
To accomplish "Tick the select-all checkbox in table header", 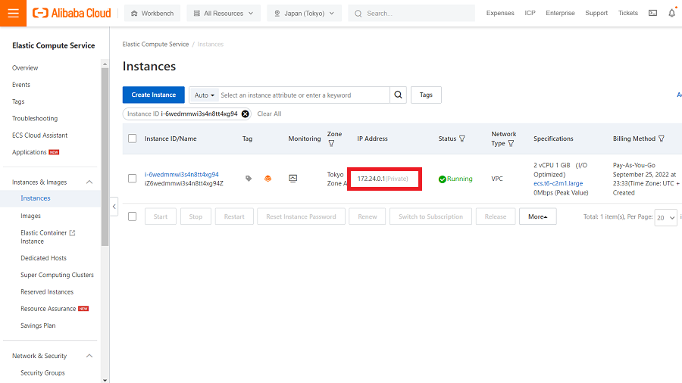I will (x=133, y=139).
